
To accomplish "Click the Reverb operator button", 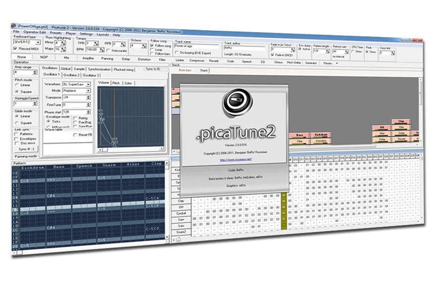I will (x=214, y=60).
